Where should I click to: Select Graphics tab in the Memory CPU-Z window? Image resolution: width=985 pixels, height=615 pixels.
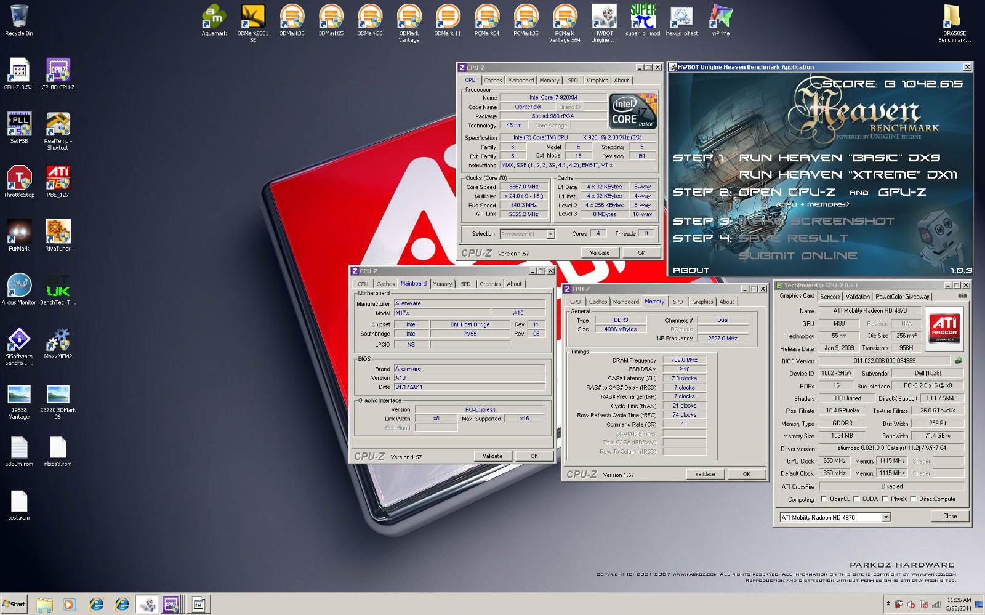point(702,302)
